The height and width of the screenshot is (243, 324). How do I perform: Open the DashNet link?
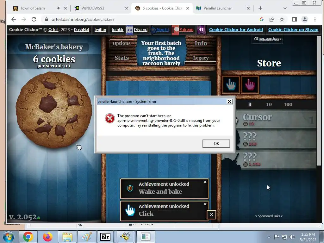click(x=82, y=29)
